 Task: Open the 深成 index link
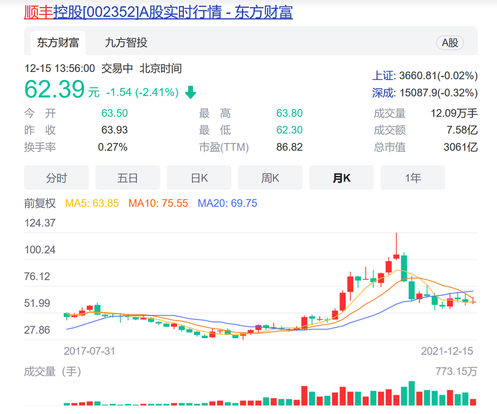(x=383, y=93)
